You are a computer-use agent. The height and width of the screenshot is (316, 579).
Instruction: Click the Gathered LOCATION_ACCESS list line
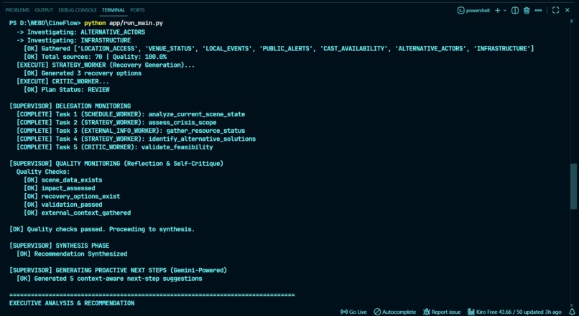[279, 48]
